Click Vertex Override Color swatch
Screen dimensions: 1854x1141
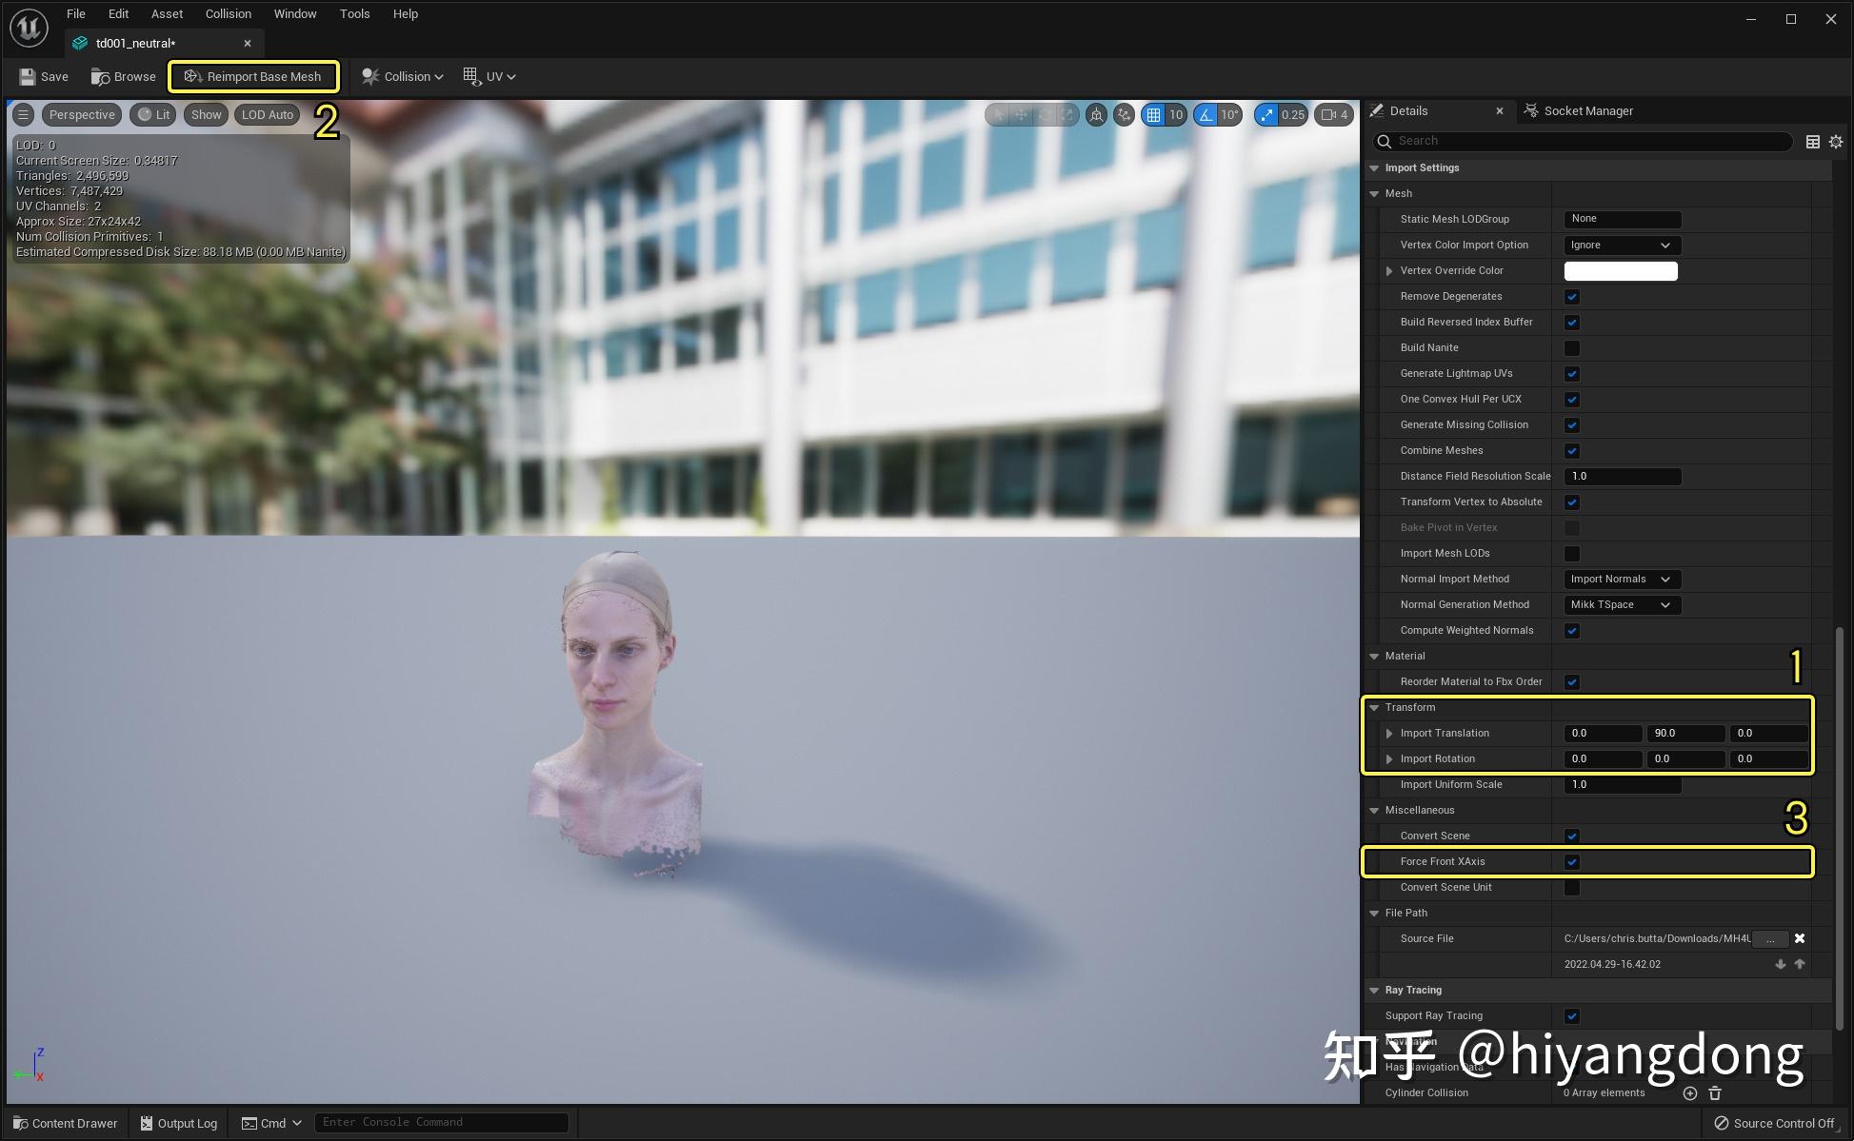(1621, 271)
